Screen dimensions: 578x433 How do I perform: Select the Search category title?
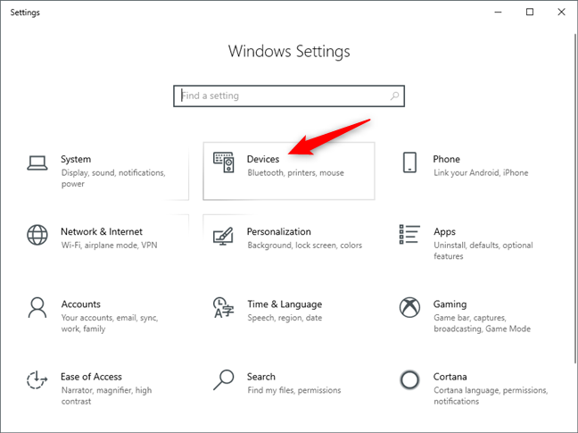coord(261,377)
